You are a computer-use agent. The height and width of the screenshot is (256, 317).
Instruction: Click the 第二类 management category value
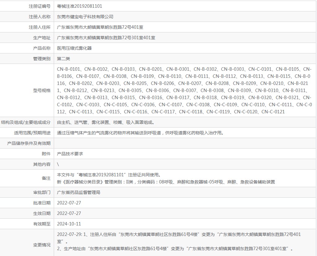pos(63,59)
